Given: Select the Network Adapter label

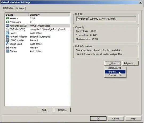Looking at the screenshot, I should (x=18, y=37).
